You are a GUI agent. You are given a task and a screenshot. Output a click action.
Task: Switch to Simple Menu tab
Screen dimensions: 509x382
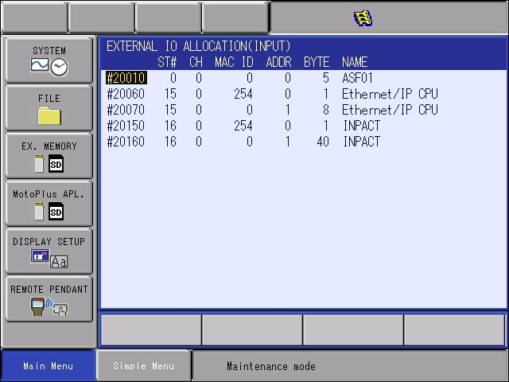[143, 366]
